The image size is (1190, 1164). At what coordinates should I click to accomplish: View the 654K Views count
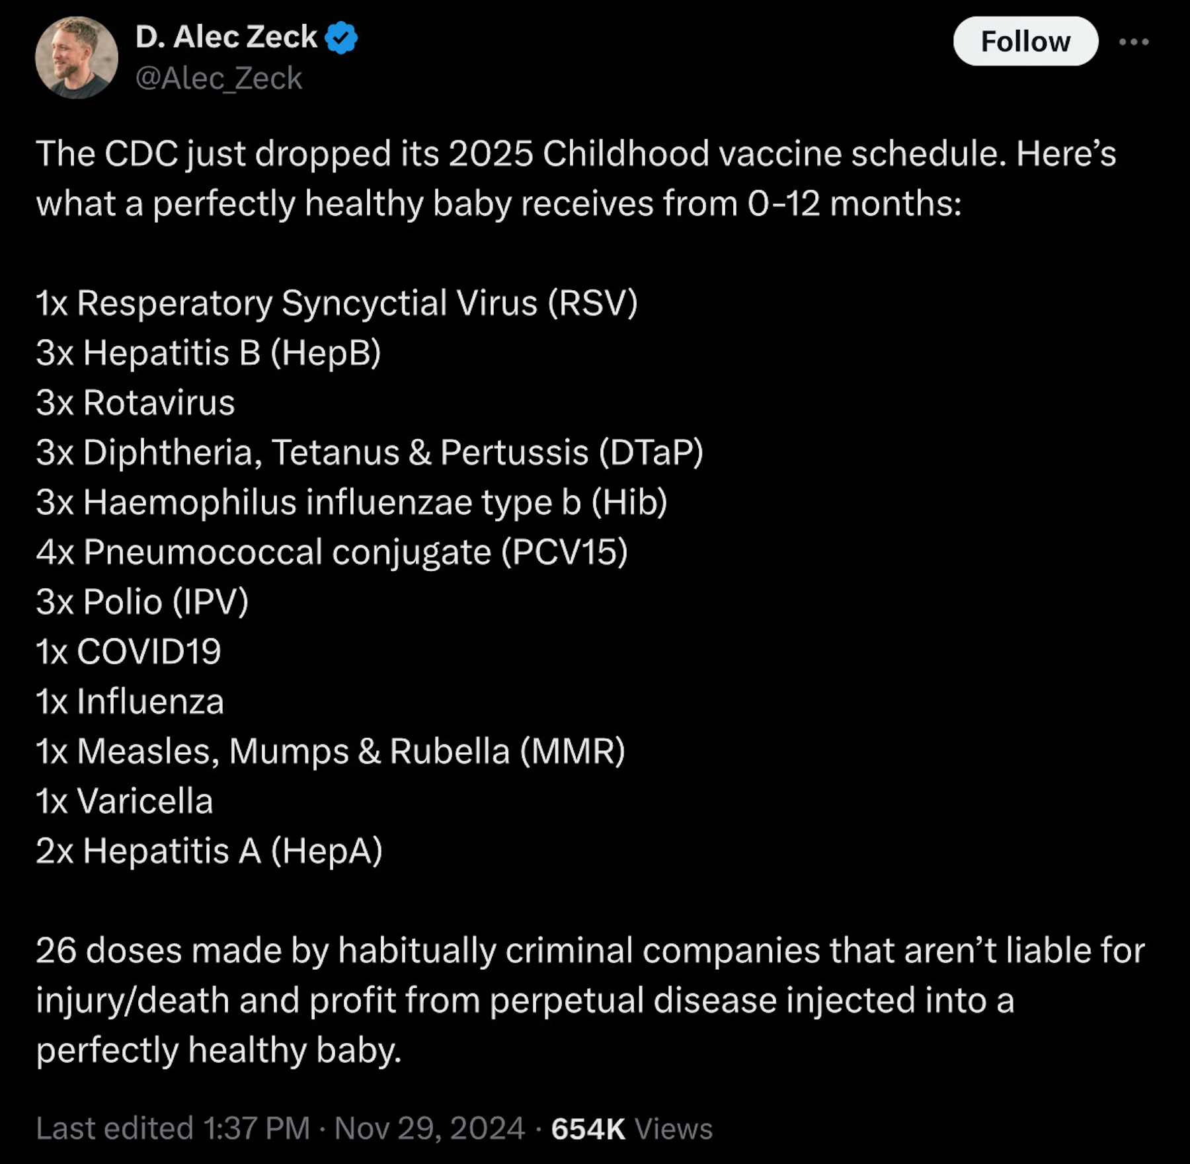(x=631, y=1128)
